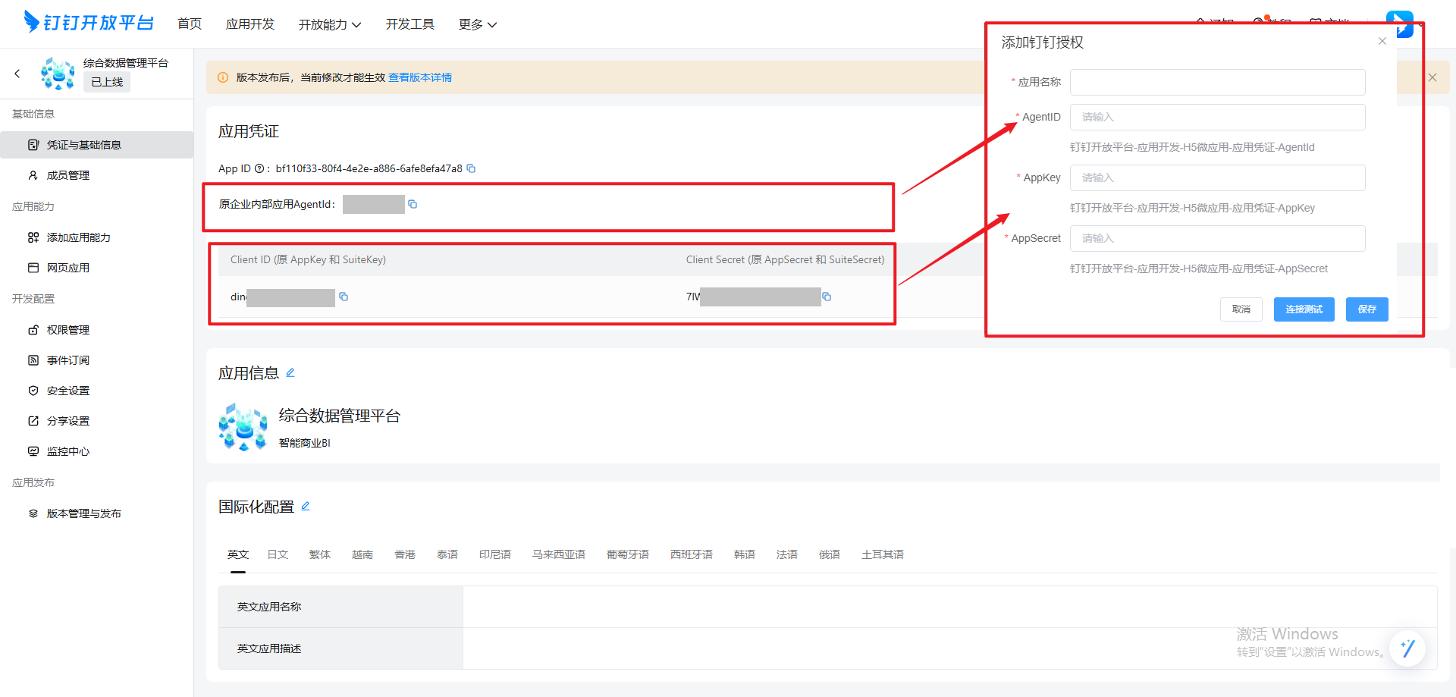Switch to the 英文 language tab

[238, 554]
